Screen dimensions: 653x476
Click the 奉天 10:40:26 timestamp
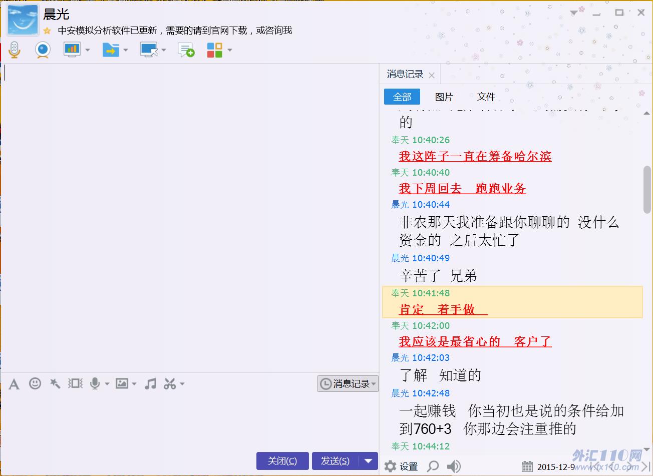pos(421,140)
